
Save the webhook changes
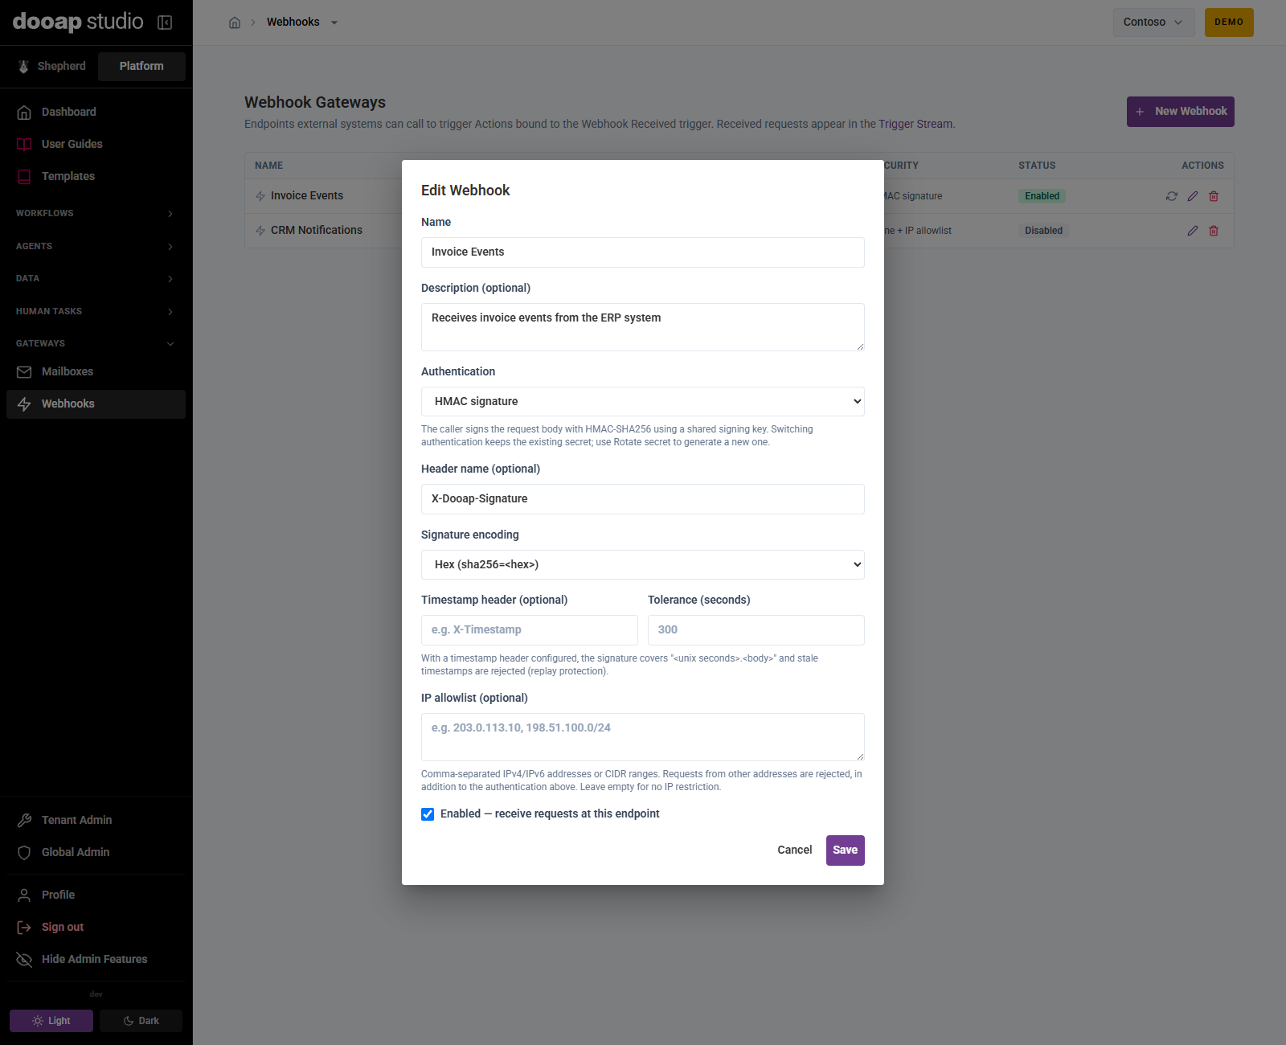point(846,850)
